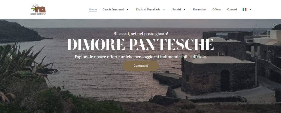Go to the Contatti page

click(x=232, y=10)
